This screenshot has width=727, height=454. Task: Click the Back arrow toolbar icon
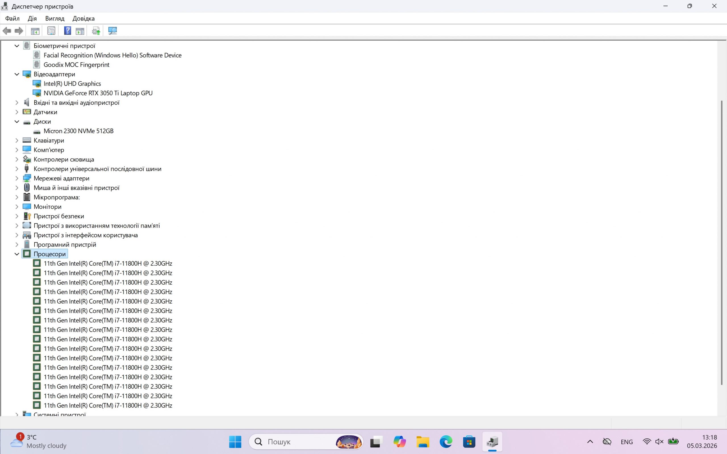click(7, 31)
